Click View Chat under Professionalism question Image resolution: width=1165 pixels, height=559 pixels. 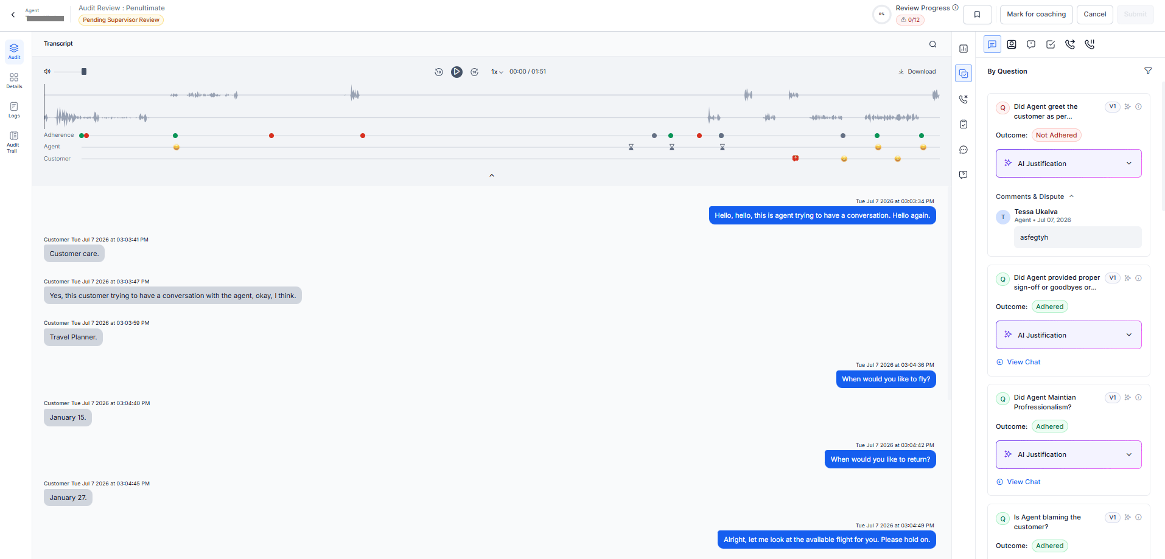click(1018, 482)
